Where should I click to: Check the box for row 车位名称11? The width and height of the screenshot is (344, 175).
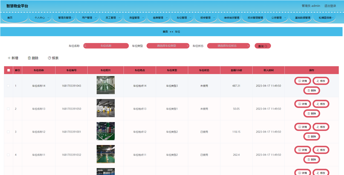[8, 155]
